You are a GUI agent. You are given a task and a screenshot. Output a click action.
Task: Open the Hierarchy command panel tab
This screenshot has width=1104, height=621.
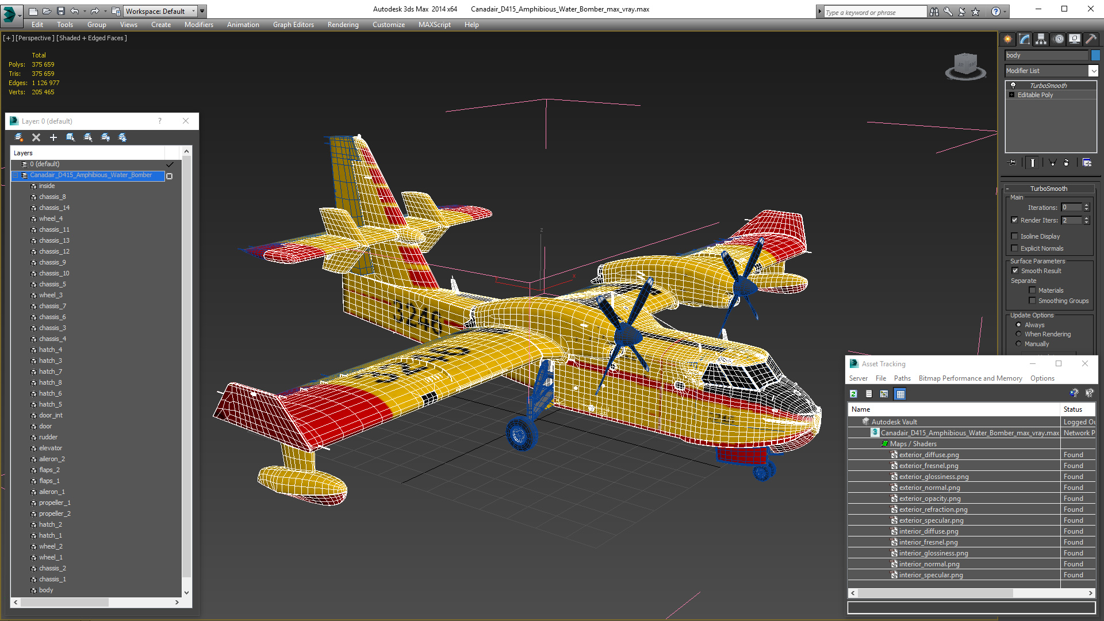tap(1041, 39)
